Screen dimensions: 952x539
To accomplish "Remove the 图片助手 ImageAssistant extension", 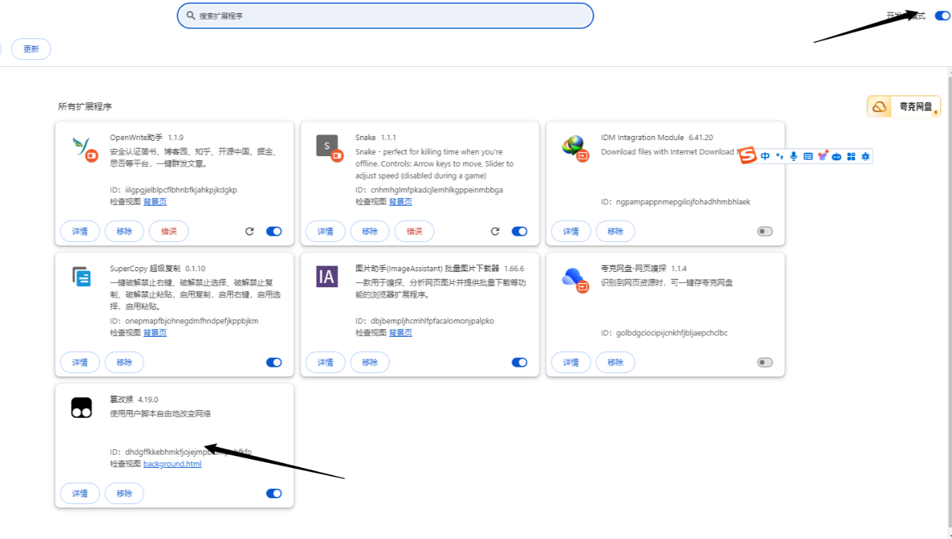I will (x=370, y=363).
